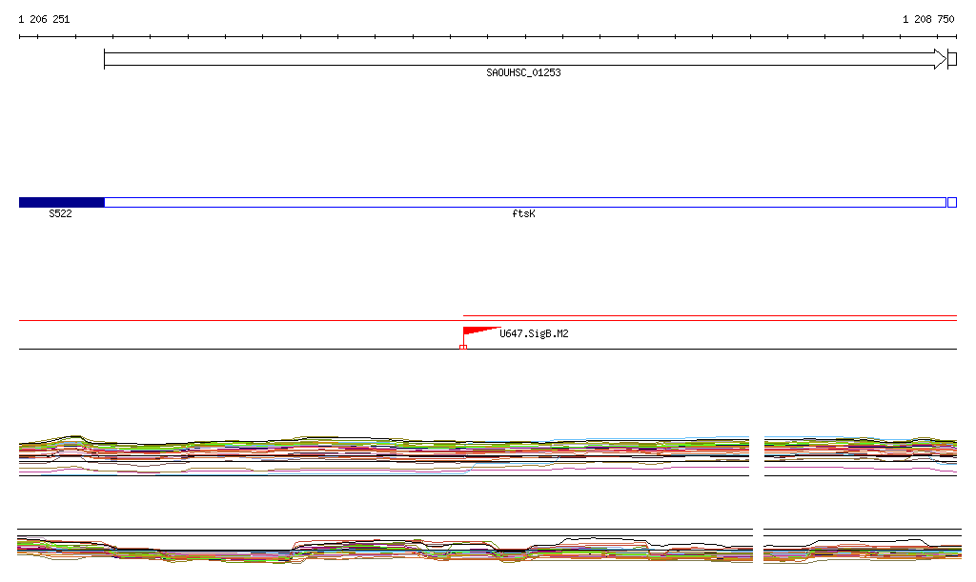Click the S522 text label
Viewport: 976px width, 582px height.
[60, 214]
